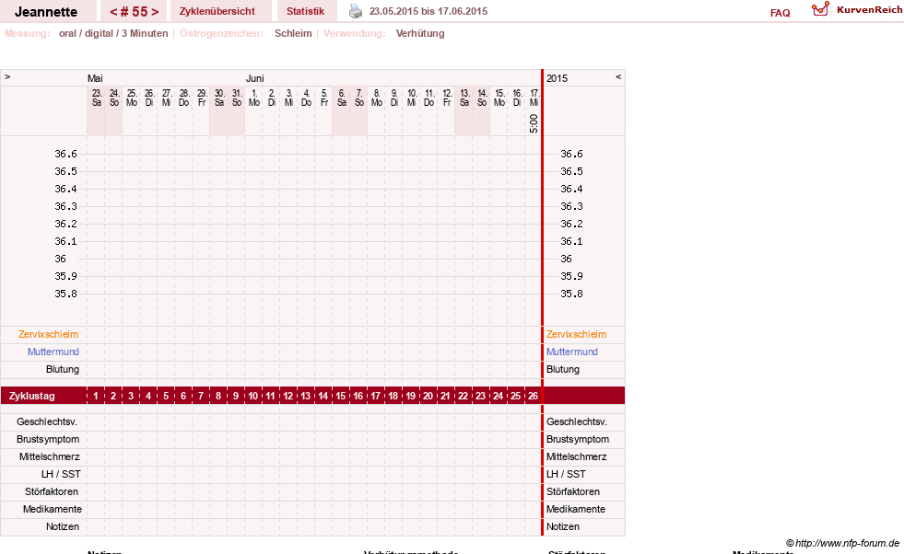Click the Juni month label
This screenshot has width=904, height=554.
(x=255, y=78)
